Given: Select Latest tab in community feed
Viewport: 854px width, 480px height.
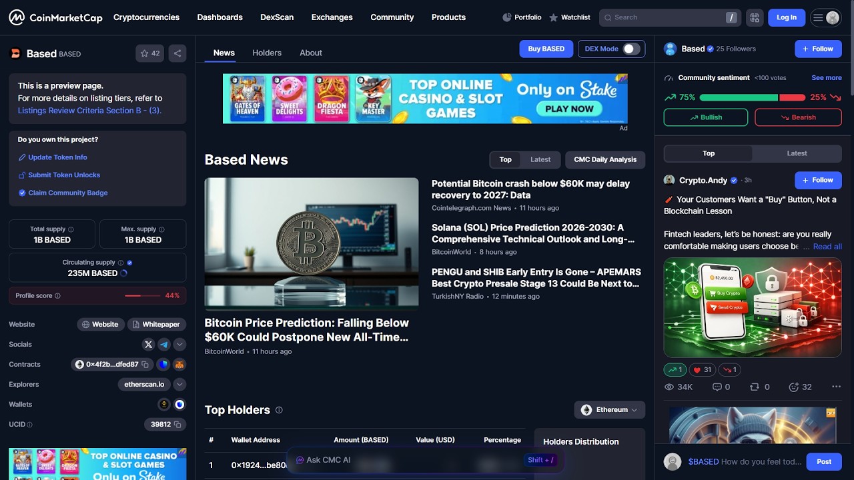Looking at the screenshot, I should click(x=797, y=153).
